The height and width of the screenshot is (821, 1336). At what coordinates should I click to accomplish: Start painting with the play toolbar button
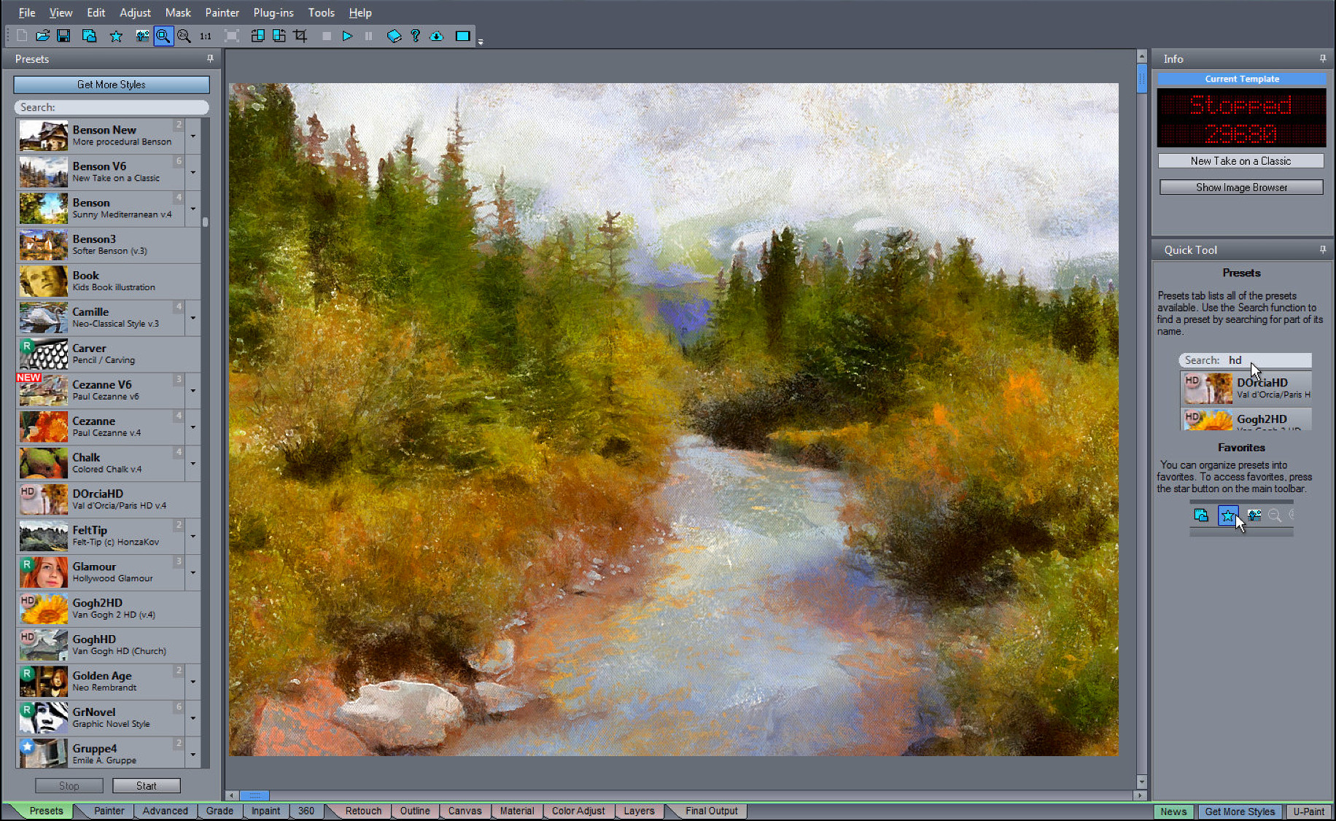click(x=347, y=36)
